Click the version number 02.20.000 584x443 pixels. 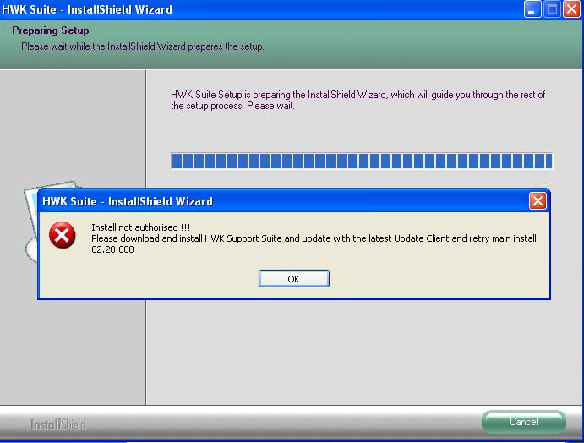click(112, 249)
